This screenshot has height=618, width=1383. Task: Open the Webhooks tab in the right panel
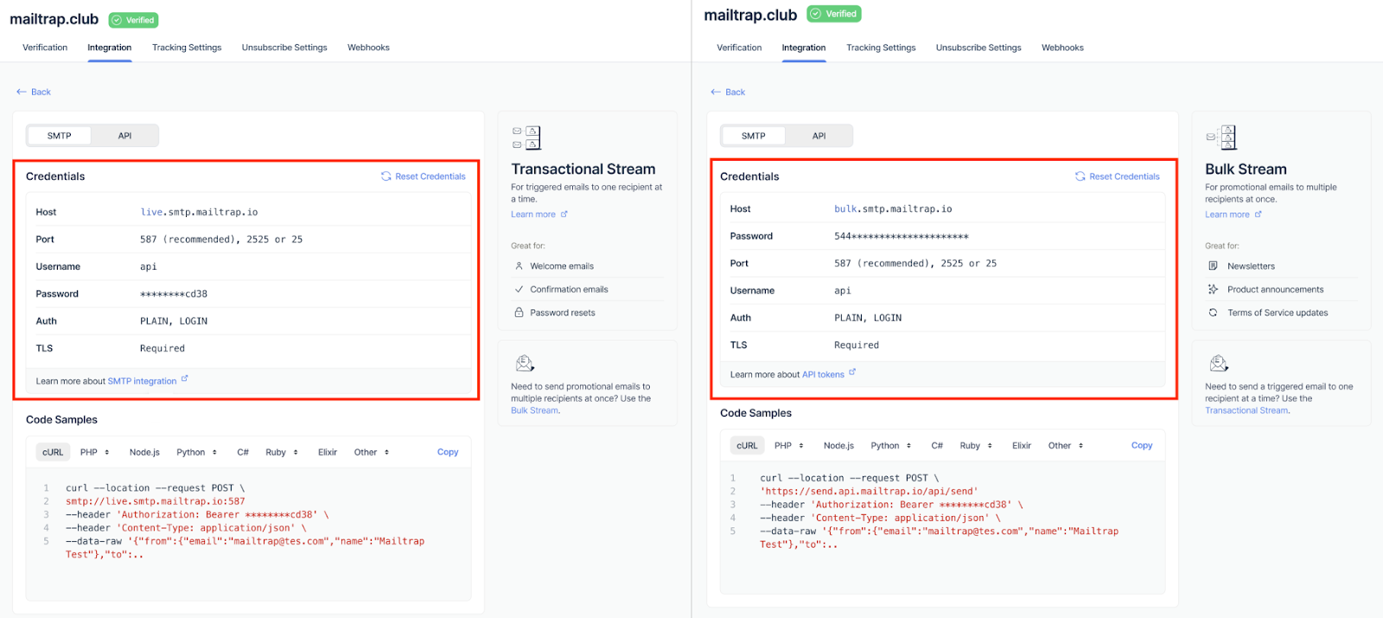coord(1062,48)
